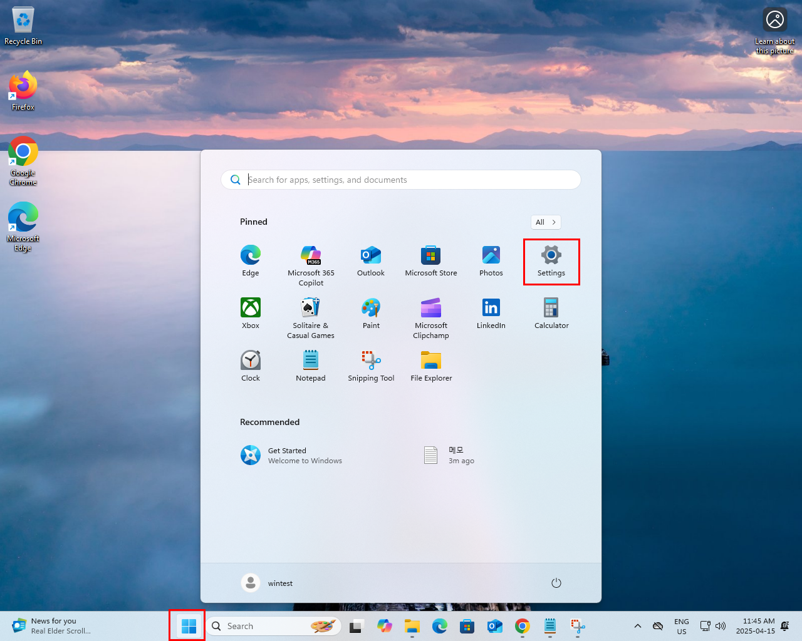Screen dimensions: 802x641
Task: Open LinkedIn pinned app
Action: point(491,314)
